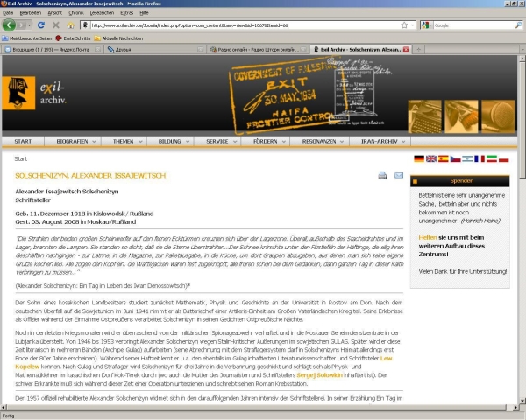
Task: Open the Datei menu
Action: click(x=8, y=13)
